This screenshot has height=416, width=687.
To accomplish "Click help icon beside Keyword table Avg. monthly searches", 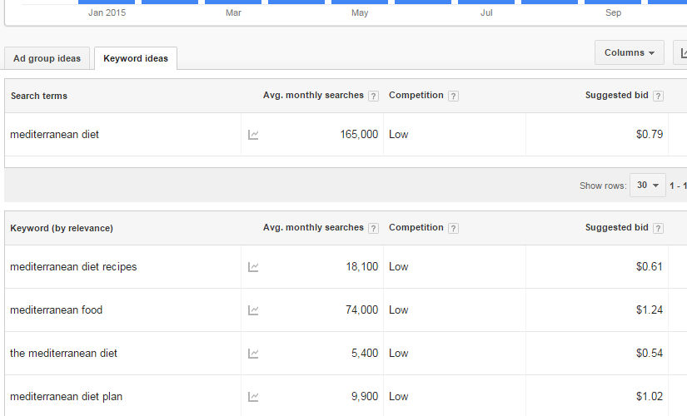I will coord(373,228).
